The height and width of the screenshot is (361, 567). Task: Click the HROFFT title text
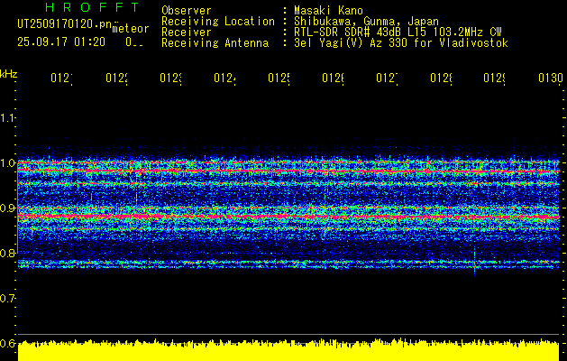[93, 7]
